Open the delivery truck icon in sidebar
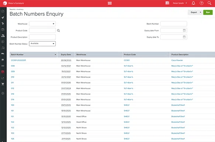215x142 pixels. 3,54
